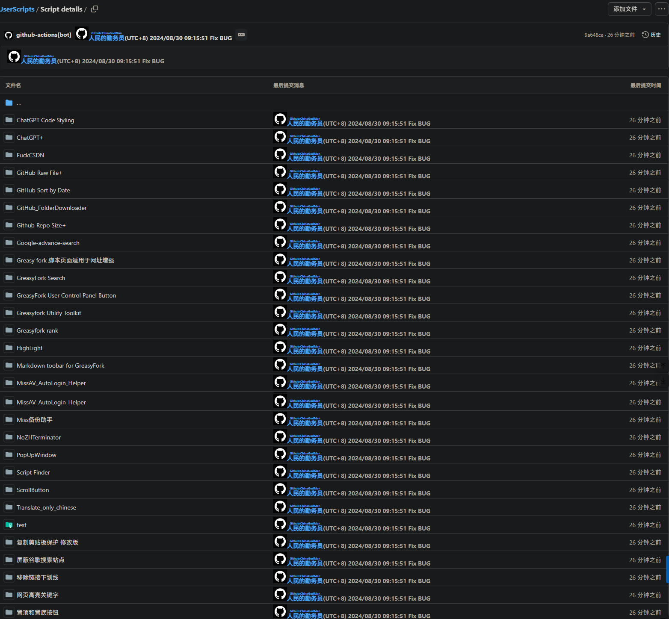Screen dimensions: 669x619
Task: Go to parent directory folder icon
Action: [9, 103]
